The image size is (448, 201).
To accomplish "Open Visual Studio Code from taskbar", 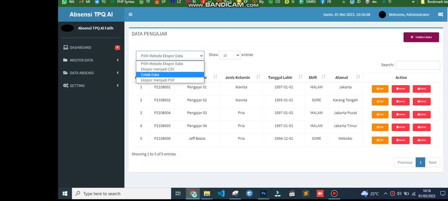I will 221,194.
